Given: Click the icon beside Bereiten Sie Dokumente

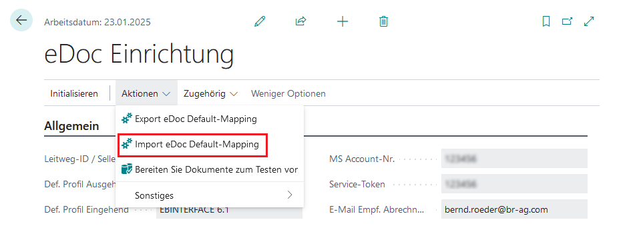Looking at the screenshot, I should pos(127,169).
